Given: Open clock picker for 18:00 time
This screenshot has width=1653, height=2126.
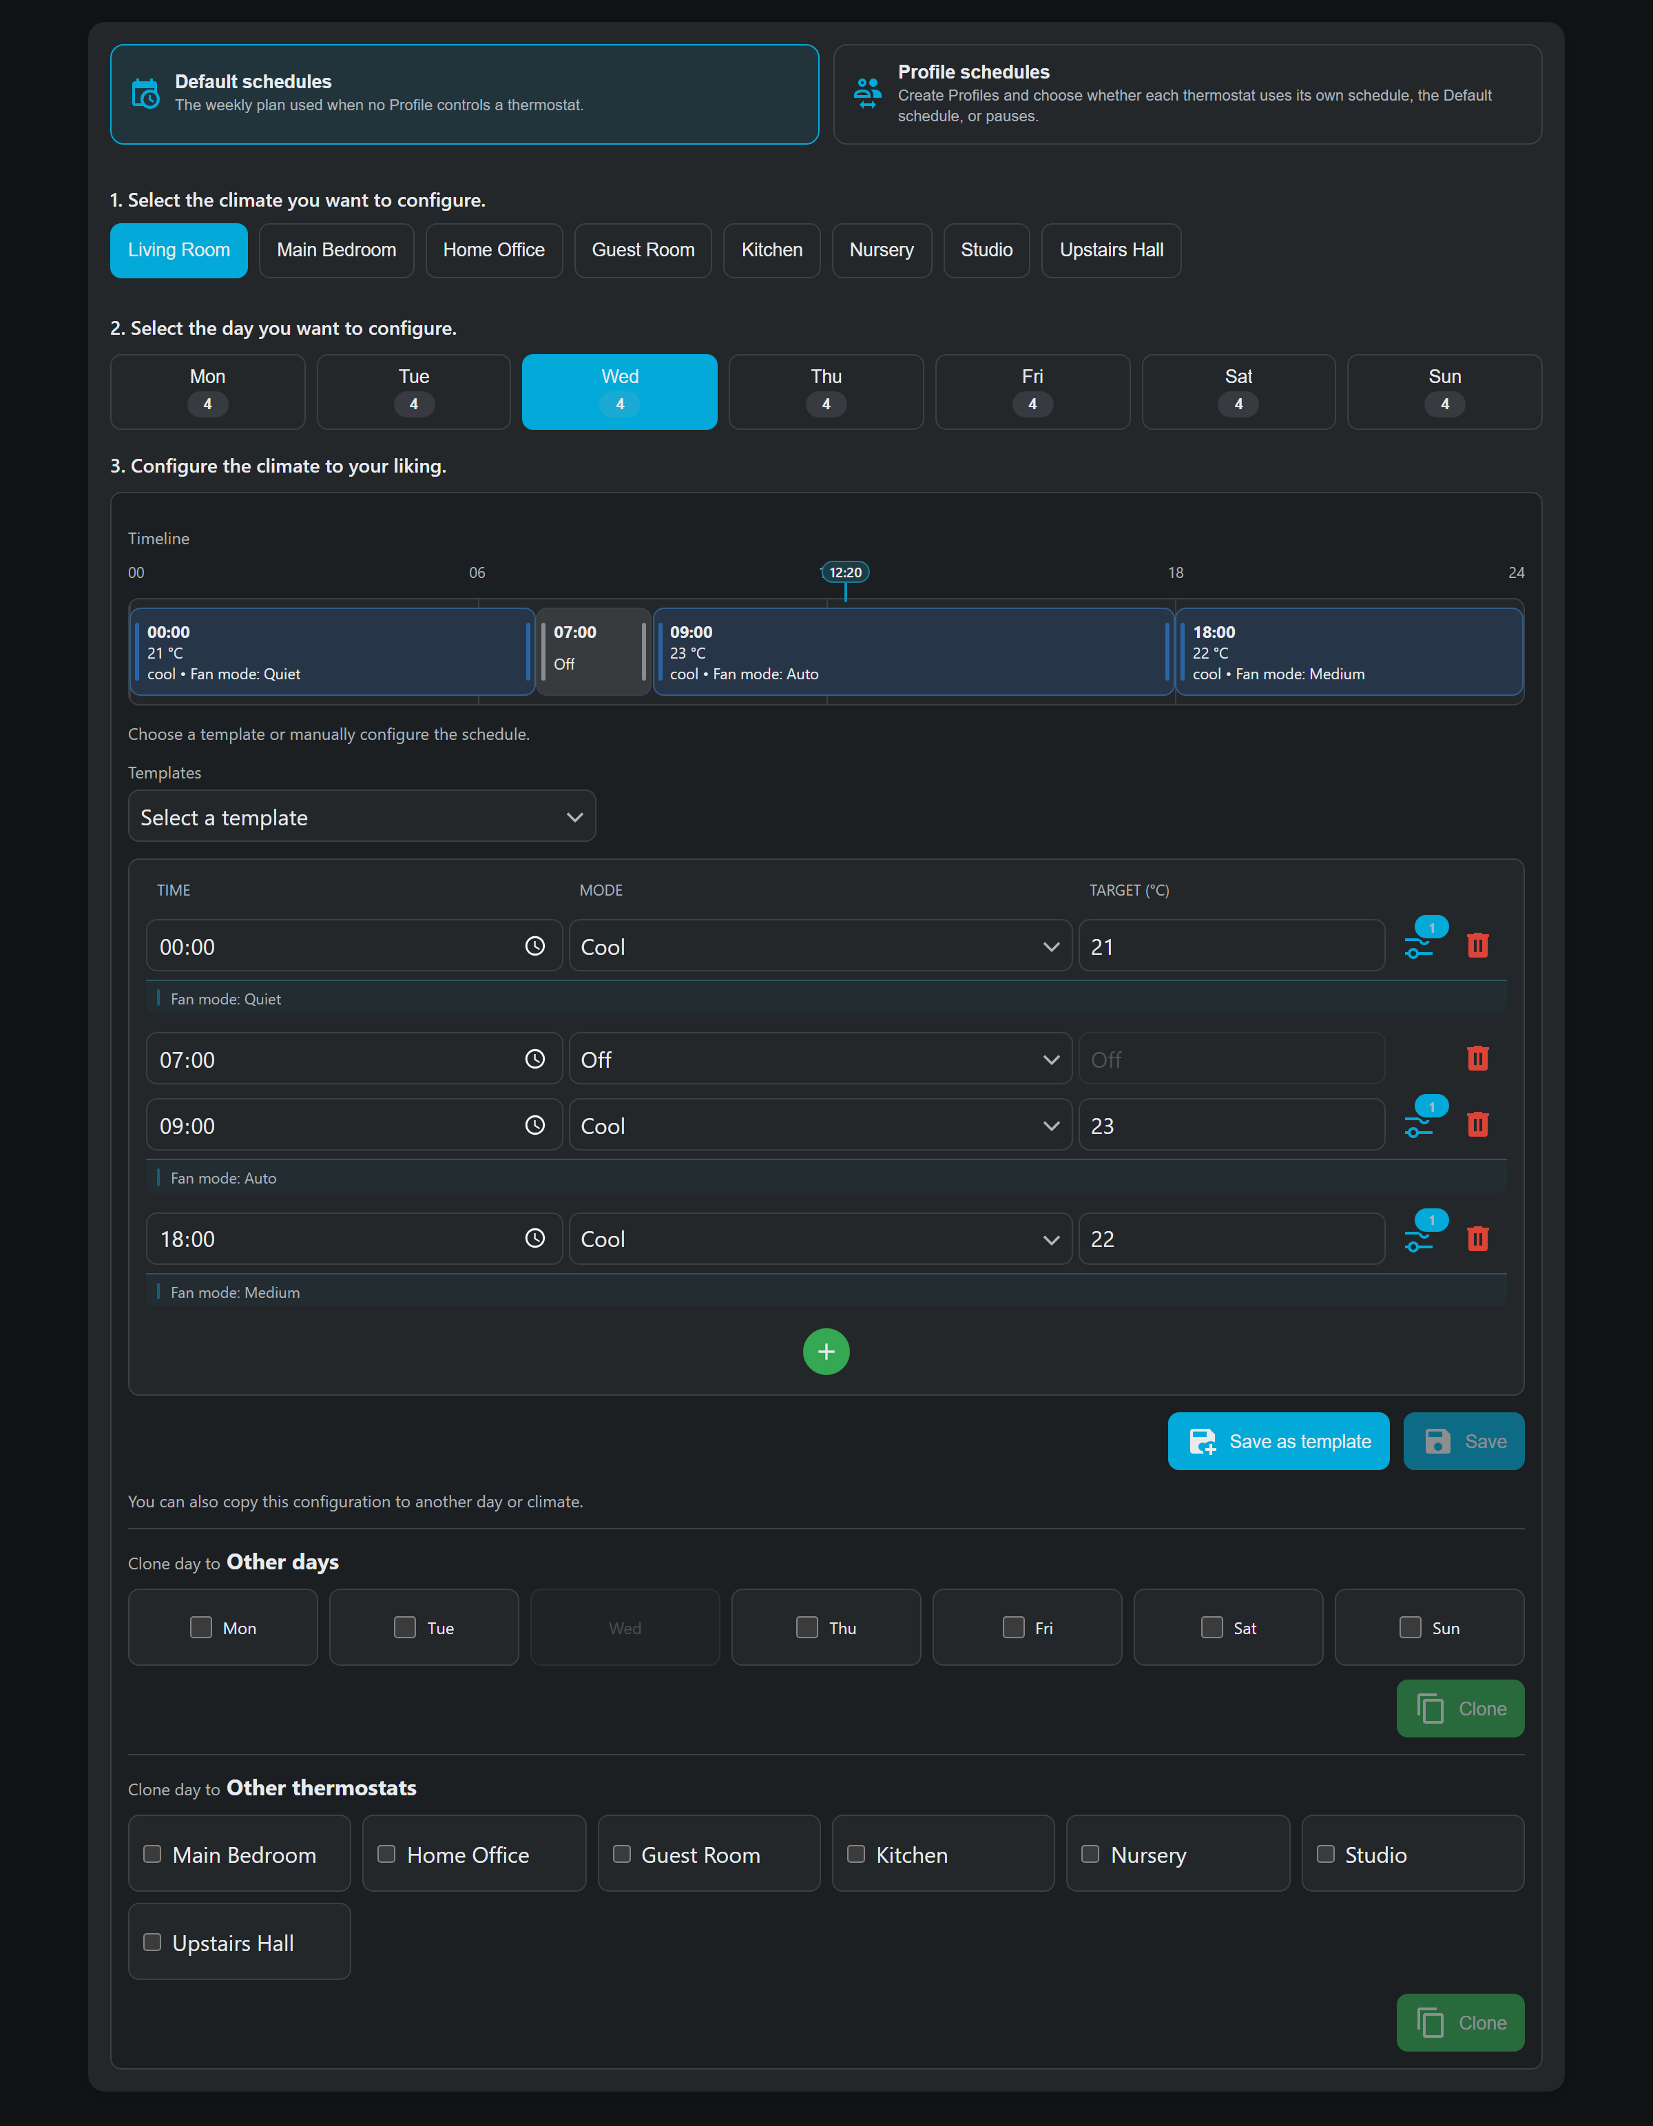Looking at the screenshot, I should 535,1238.
